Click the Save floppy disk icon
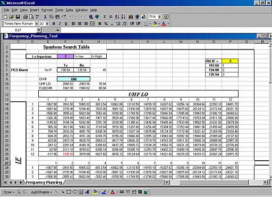Viewport: 272px width, 197px height. [18, 17]
